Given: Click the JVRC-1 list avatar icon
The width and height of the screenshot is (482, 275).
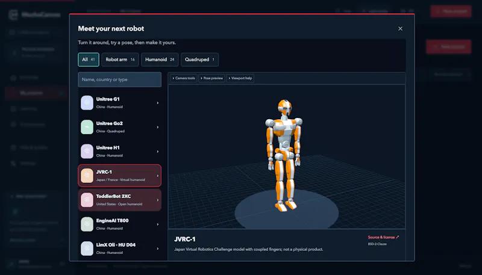Looking at the screenshot, I should point(87,176).
